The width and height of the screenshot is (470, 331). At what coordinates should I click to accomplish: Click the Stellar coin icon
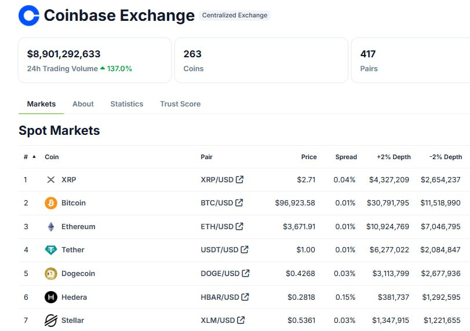pyautogui.click(x=51, y=321)
